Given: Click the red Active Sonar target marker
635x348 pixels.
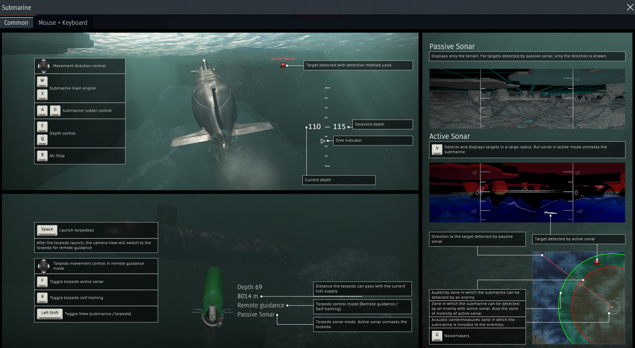Looking at the screenshot, I should pyautogui.click(x=283, y=65).
